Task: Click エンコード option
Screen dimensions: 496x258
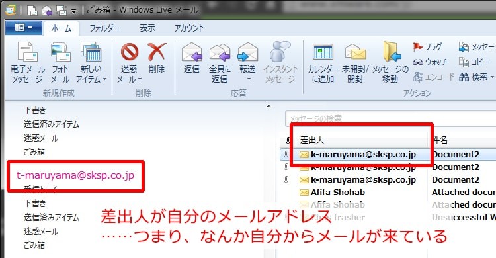Action: coord(433,77)
